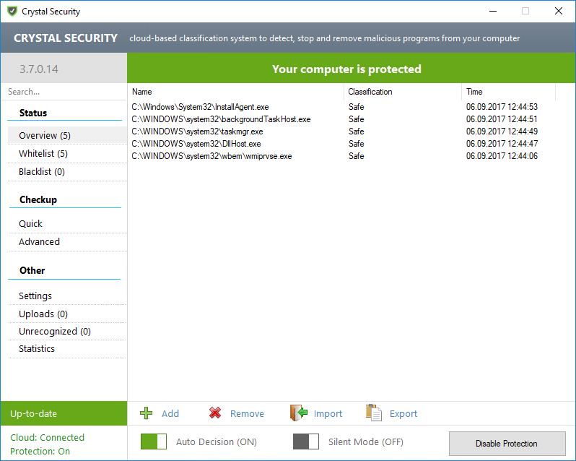Run the Quick checkup
576x461 pixels.
point(31,224)
